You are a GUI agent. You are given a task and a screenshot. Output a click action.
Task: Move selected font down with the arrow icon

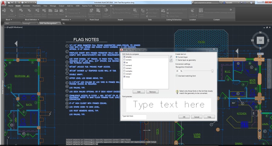(171, 60)
